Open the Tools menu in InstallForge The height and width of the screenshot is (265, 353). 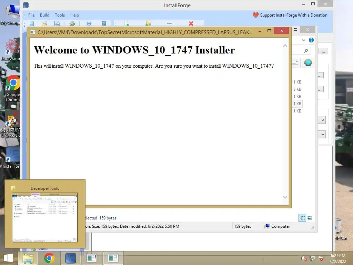(60, 15)
